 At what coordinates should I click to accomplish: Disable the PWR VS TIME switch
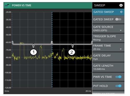pyautogui.click(x=118, y=77)
